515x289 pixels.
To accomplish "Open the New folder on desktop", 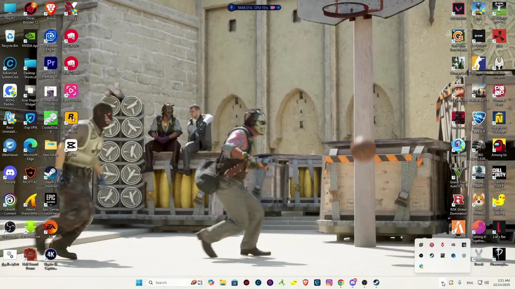I will [x=51, y=148].
